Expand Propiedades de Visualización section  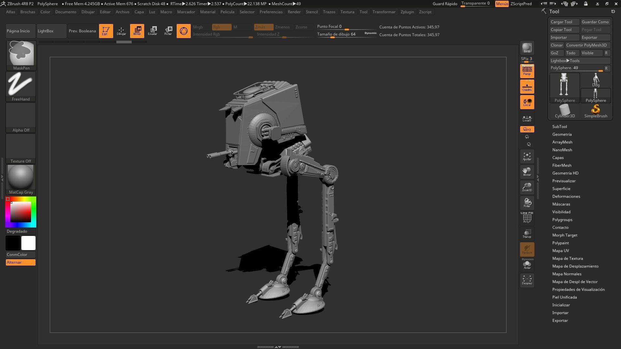(578, 290)
